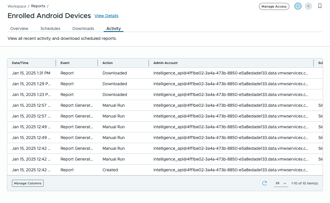Open the Reports breadcrumb link
The image size is (330, 203).
click(38, 6)
